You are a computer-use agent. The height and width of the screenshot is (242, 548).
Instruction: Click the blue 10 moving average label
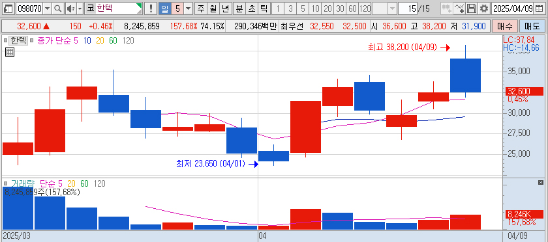tap(87, 40)
